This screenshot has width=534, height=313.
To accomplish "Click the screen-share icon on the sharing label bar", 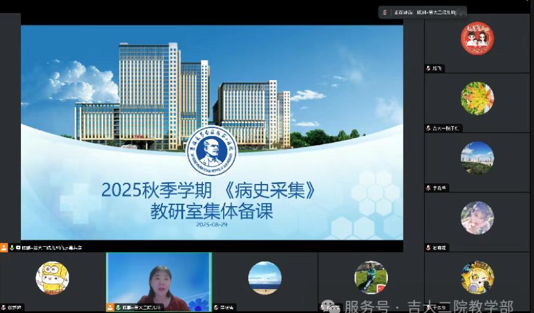I will [x=18, y=248].
